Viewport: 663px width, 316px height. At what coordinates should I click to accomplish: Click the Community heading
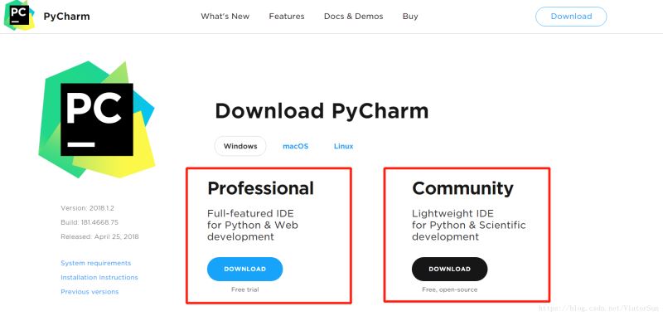462,188
